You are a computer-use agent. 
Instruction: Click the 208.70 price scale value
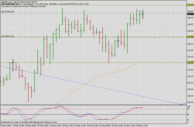tap(190, 18)
